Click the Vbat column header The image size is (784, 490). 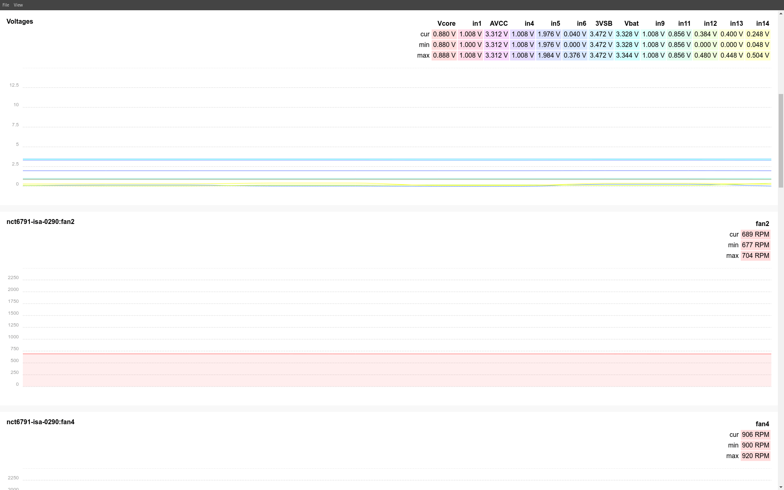click(x=631, y=24)
